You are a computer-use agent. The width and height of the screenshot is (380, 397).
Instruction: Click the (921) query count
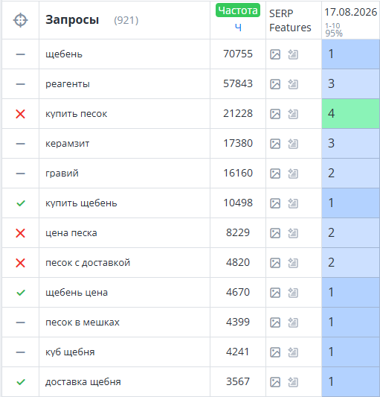126,21
